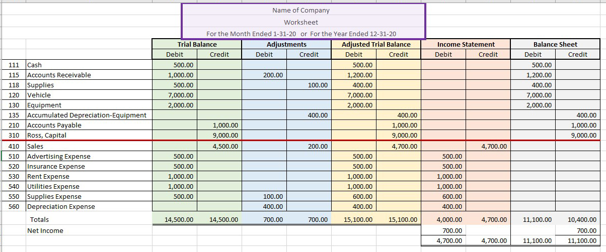Click the 'Worksheet' heading cell
Screen dimensions: 606x252
301,23
